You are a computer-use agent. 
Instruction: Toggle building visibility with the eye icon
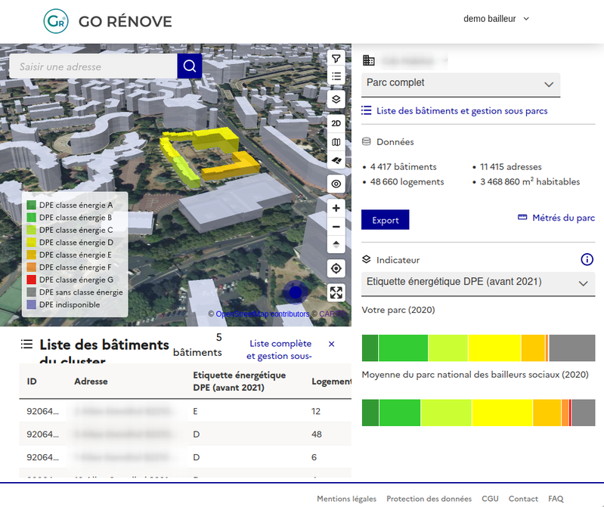click(336, 184)
